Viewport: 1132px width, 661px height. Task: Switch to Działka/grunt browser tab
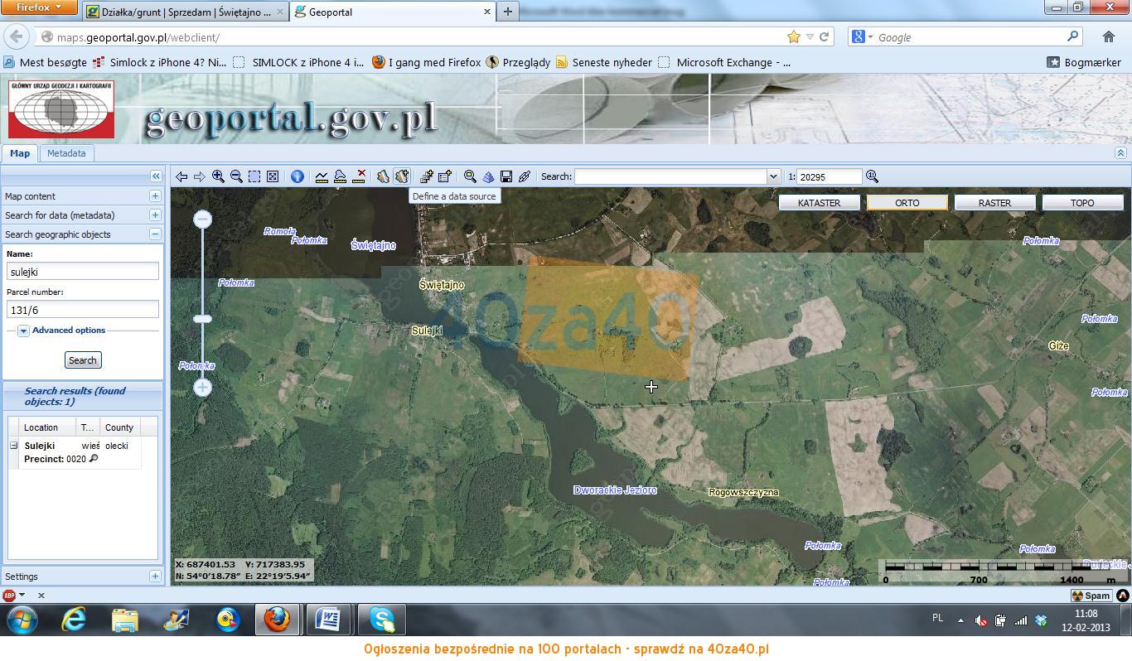pos(186,12)
